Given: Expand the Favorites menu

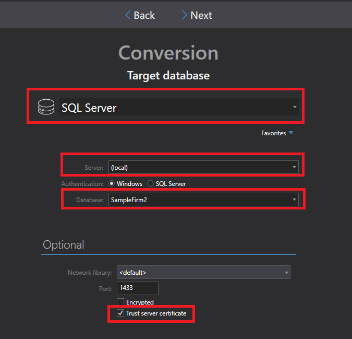Looking at the screenshot, I should tap(277, 133).
